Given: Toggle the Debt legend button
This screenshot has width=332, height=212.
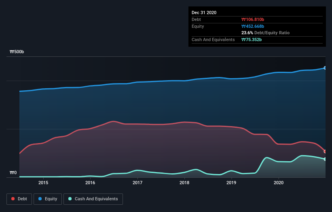Looking at the screenshot, I should [19, 199].
